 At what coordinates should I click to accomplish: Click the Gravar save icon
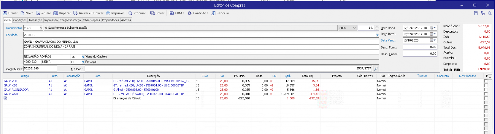(x=5, y=13)
